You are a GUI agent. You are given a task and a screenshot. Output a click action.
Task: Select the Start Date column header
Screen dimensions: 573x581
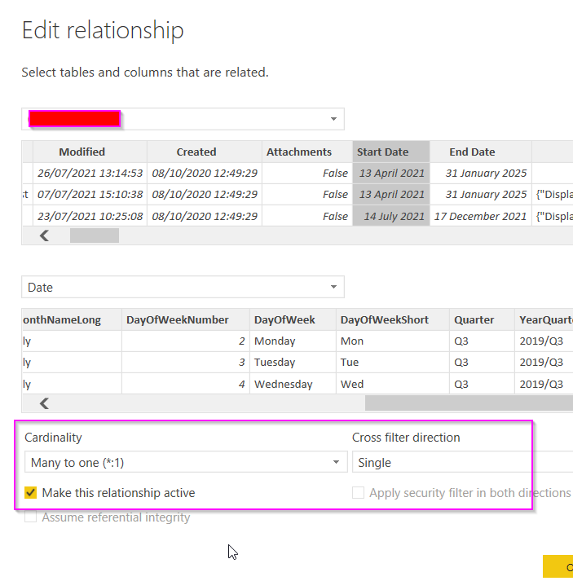click(391, 152)
